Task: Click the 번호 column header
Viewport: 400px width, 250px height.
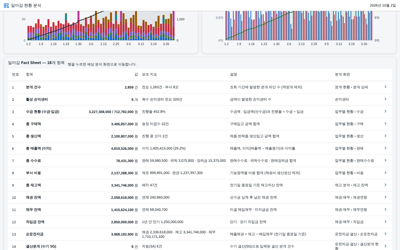Action: [15, 74]
